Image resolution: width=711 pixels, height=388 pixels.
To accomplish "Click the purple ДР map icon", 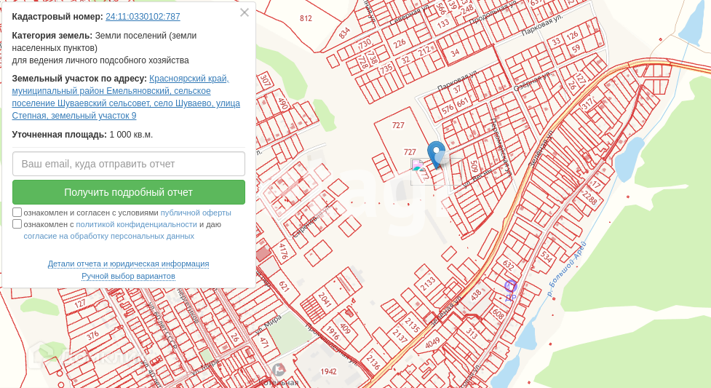I will click(x=511, y=290).
